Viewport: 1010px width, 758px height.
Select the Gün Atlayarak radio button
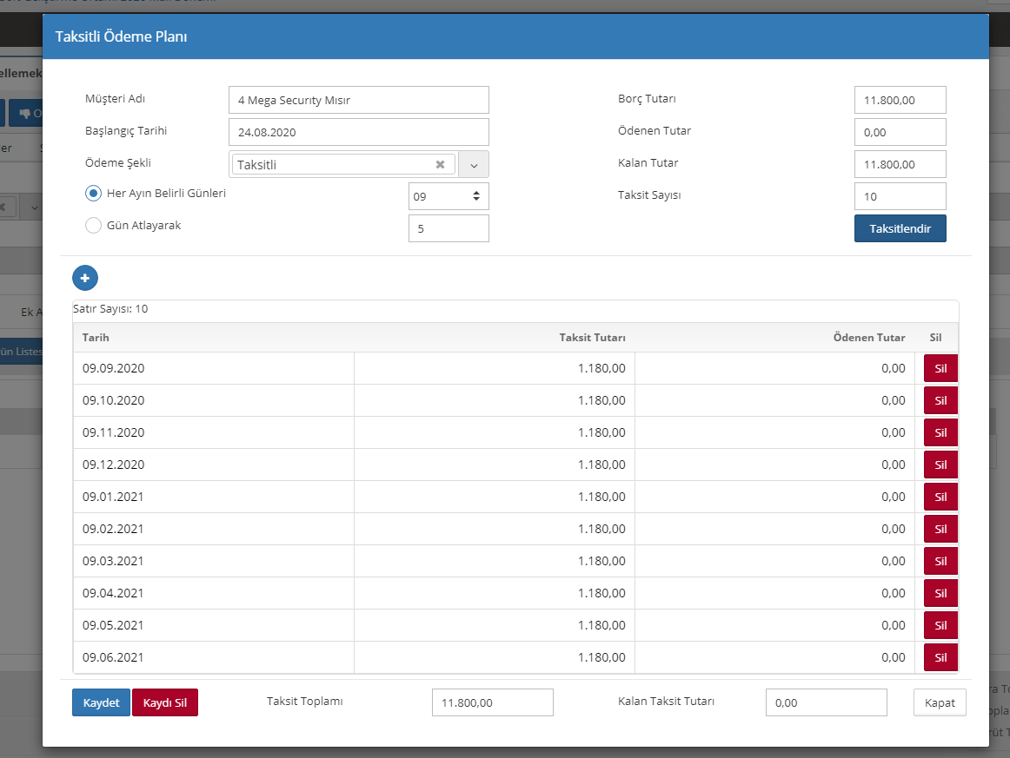pyautogui.click(x=94, y=226)
